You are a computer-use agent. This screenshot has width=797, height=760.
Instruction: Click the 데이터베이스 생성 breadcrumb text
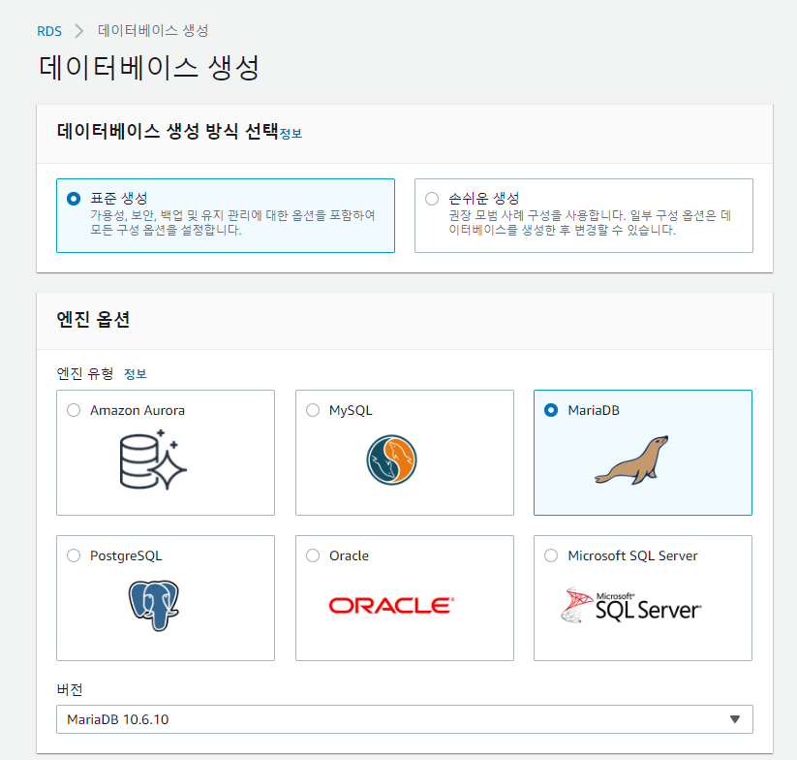click(x=153, y=30)
